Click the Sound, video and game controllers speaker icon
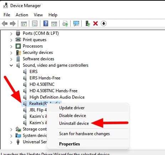The height and width of the screenshot is (155, 165). pos(18,65)
